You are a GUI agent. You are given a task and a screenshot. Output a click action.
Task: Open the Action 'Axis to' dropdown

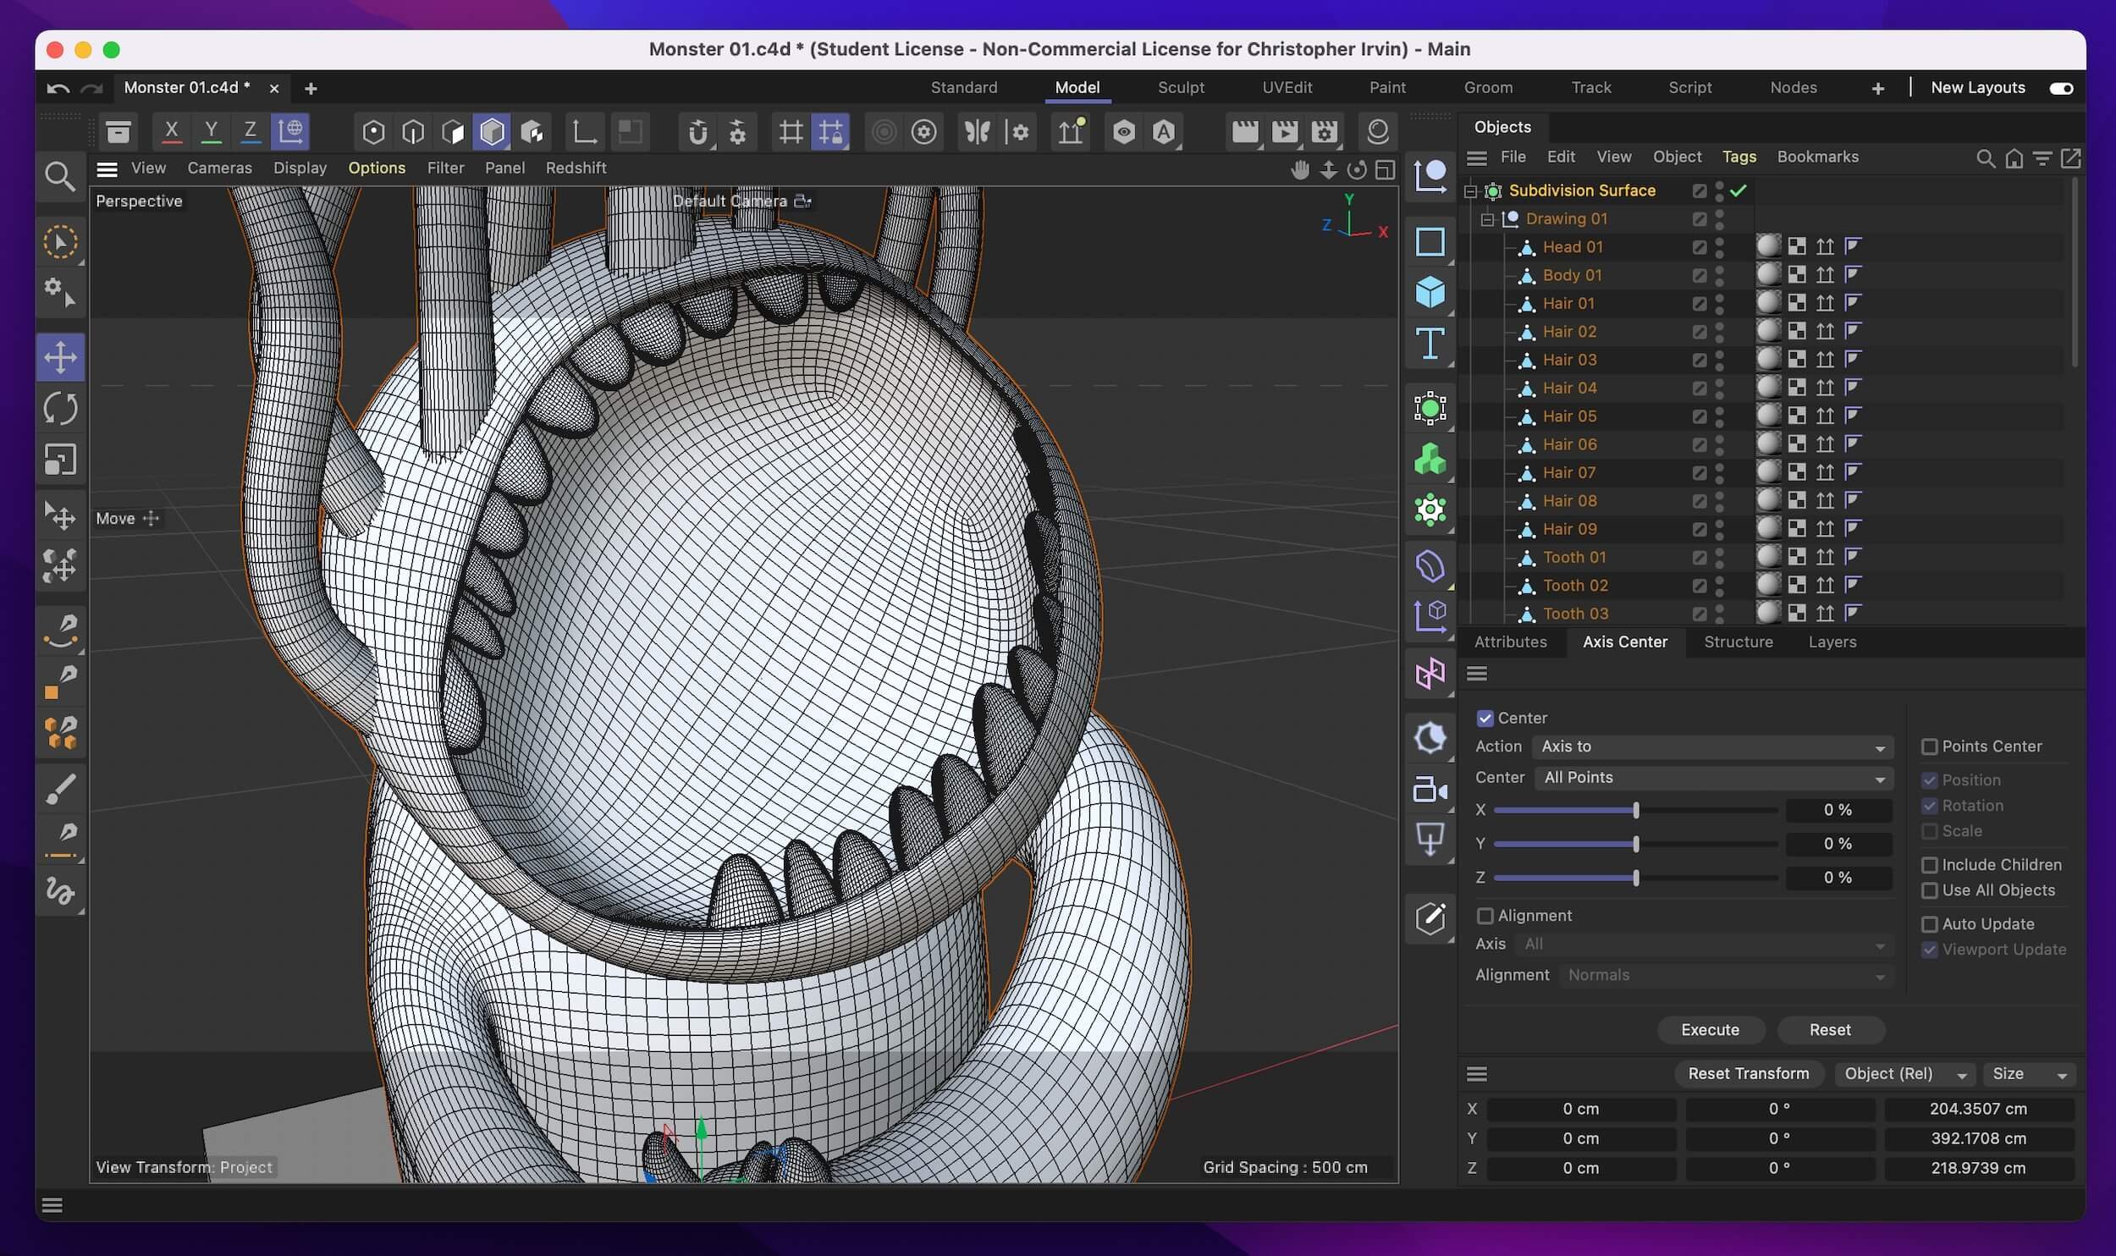[x=1712, y=746]
